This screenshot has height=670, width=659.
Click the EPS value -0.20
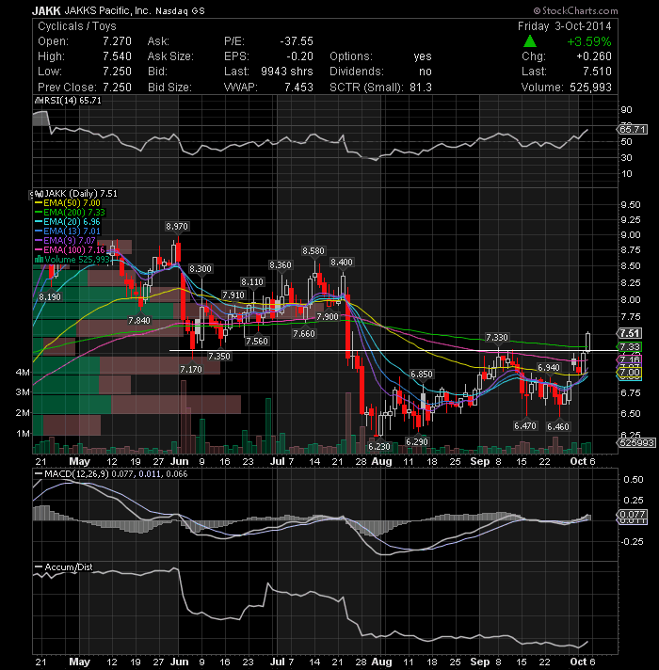pyautogui.click(x=299, y=56)
